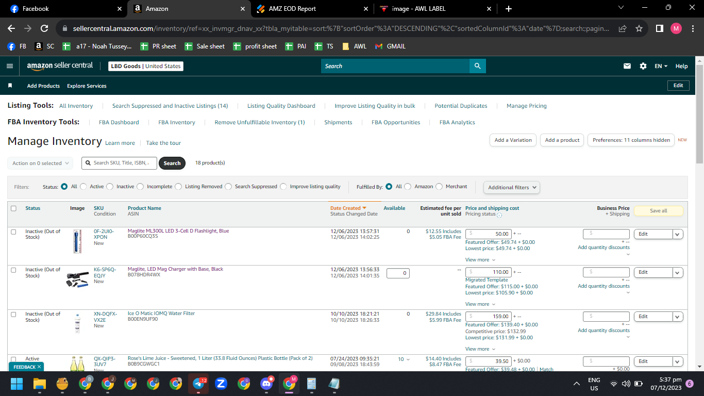The image size is (704, 396).
Task: Close the Feedback tab with the X
Action: pyautogui.click(x=39, y=367)
